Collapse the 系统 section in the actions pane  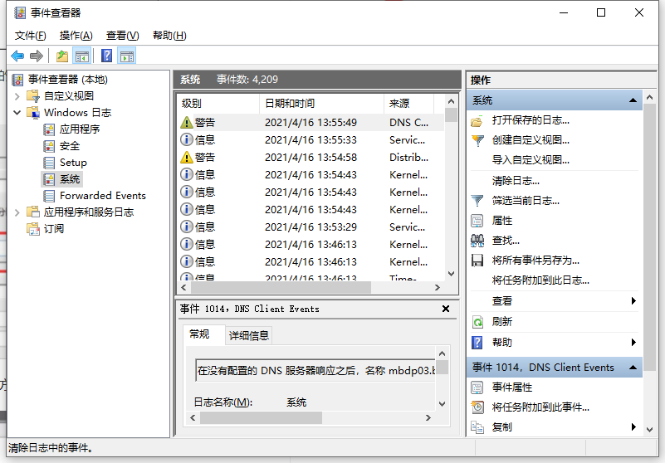click(633, 100)
